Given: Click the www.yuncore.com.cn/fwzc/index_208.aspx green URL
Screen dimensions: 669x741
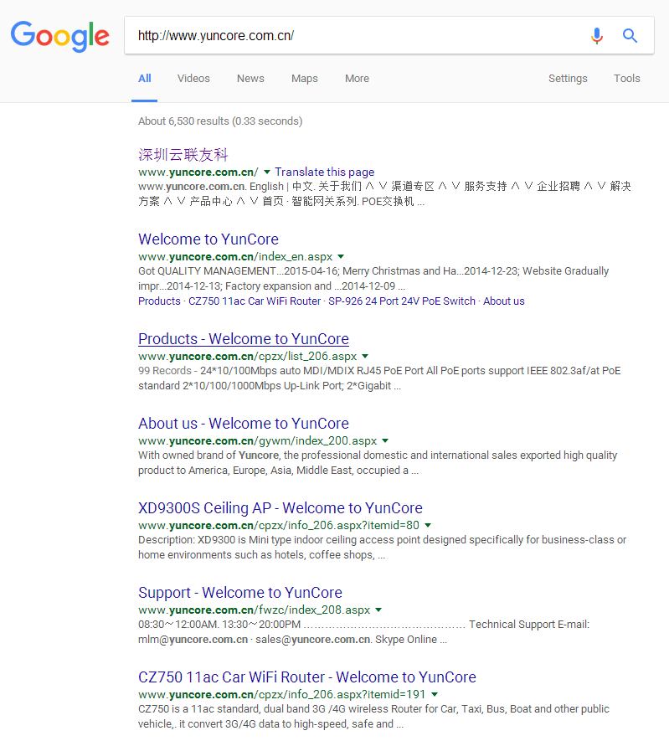Looking at the screenshot, I should pos(255,610).
